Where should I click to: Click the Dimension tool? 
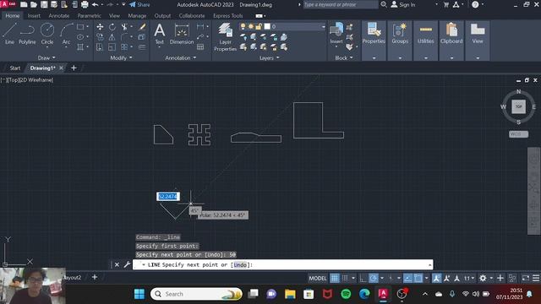[x=182, y=34]
